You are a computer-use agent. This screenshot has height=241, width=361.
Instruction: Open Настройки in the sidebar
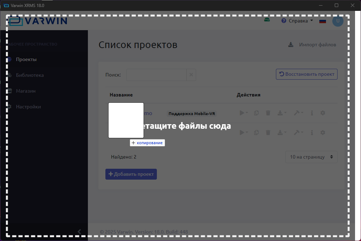pyautogui.click(x=28, y=107)
